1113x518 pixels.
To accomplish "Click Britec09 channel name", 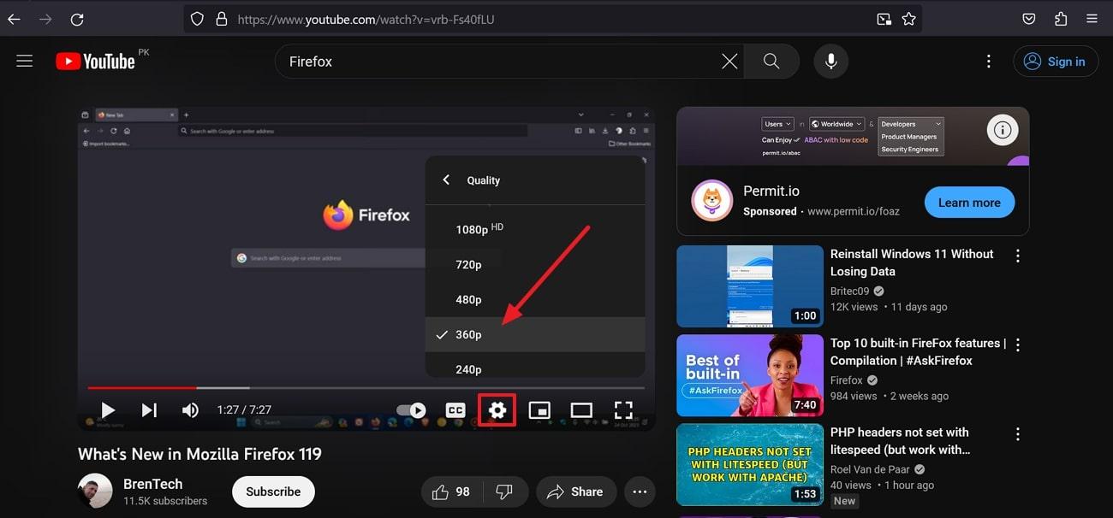I will (850, 291).
